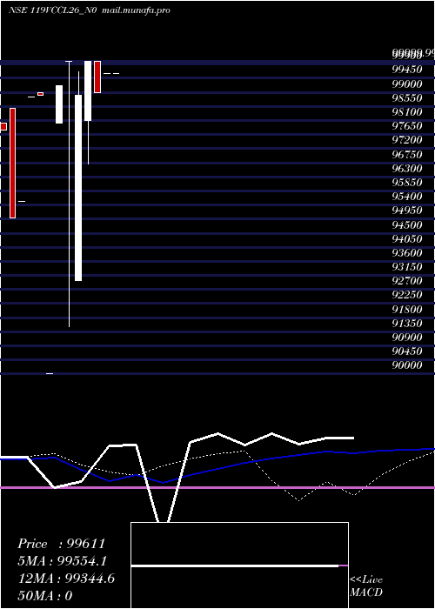Select the 92250 price axis label
This screenshot has width=435, height=609.
(407, 295)
